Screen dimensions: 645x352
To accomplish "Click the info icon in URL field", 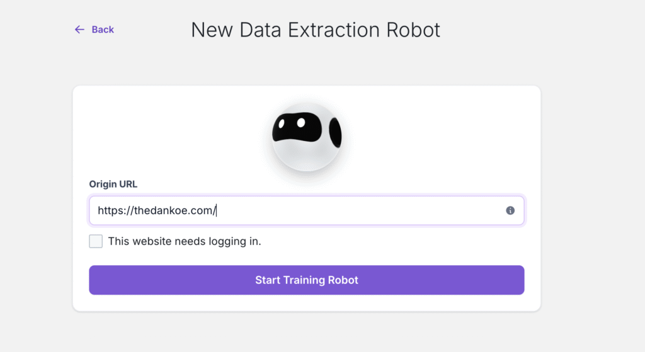I will pos(510,210).
